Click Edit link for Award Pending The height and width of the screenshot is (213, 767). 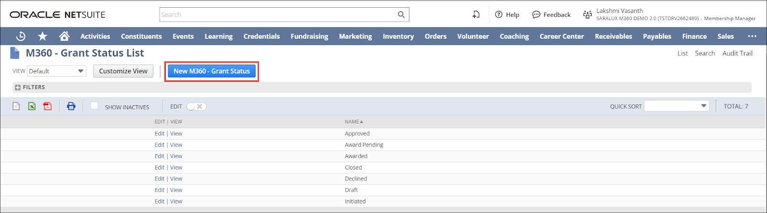[x=159, y=145]
